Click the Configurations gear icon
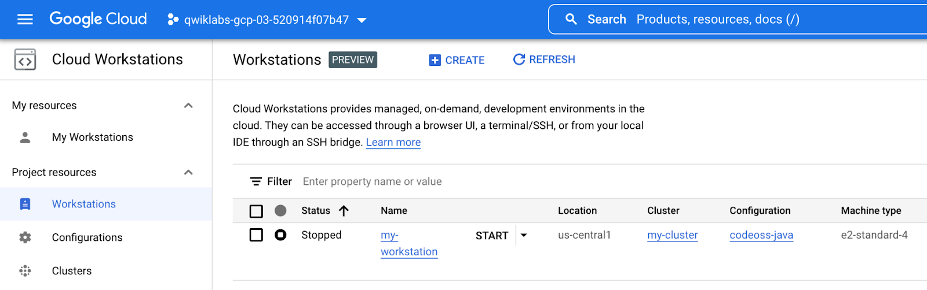This screenshot has height=290, width=927. [25, 237]
